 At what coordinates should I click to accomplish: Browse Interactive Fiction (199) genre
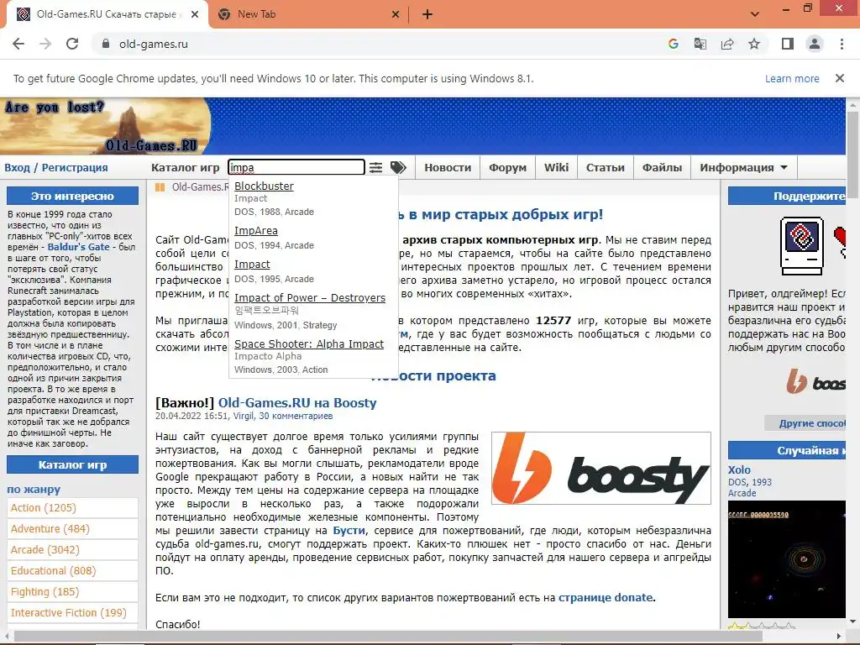click(72, 612)
